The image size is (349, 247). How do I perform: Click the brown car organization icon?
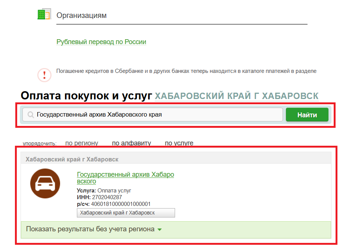45,183
